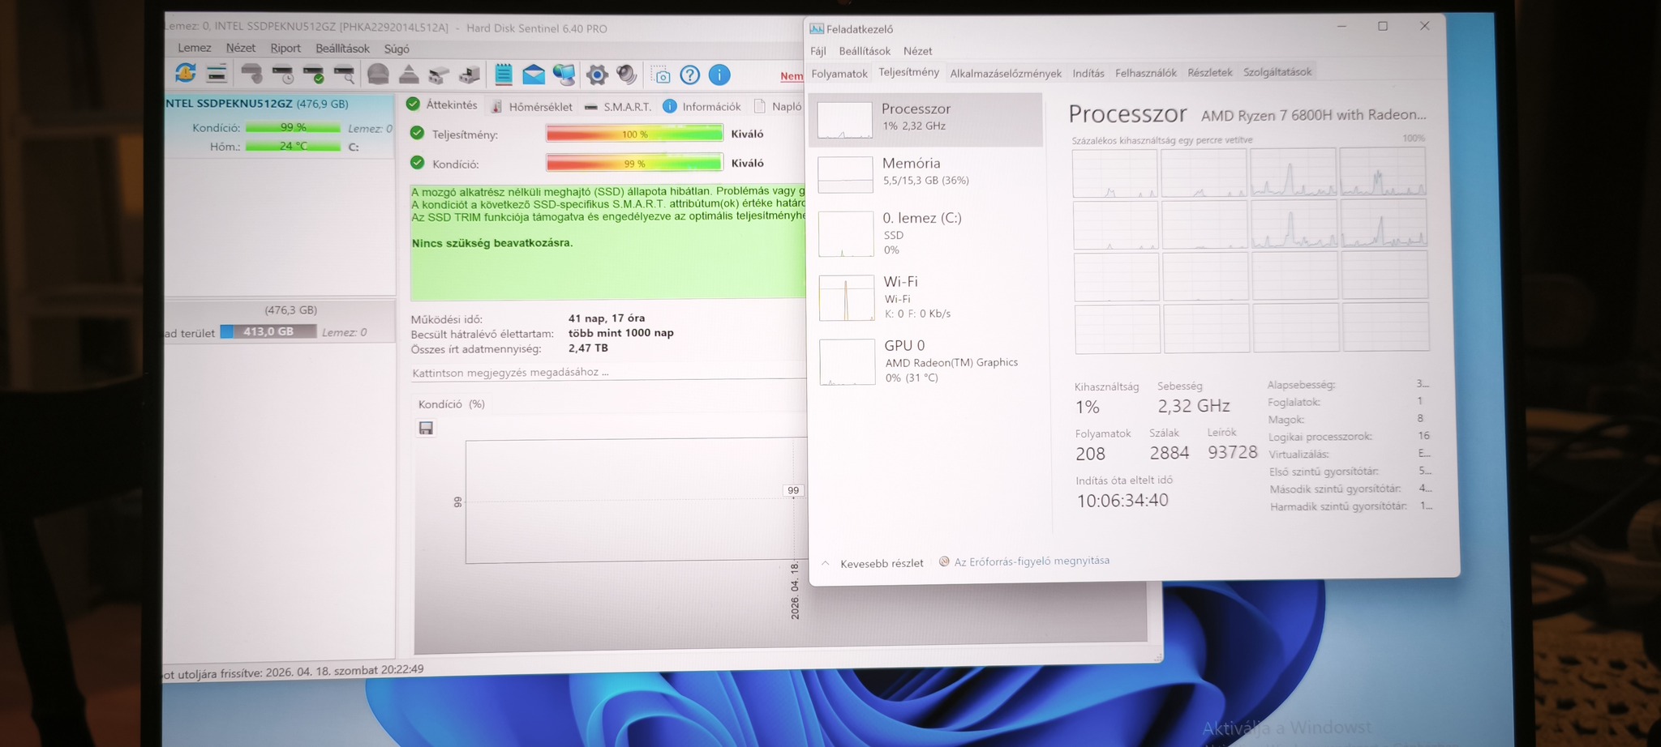Select the INTEL SSDPEKNU512GZ disk entry

coord(279,125)
